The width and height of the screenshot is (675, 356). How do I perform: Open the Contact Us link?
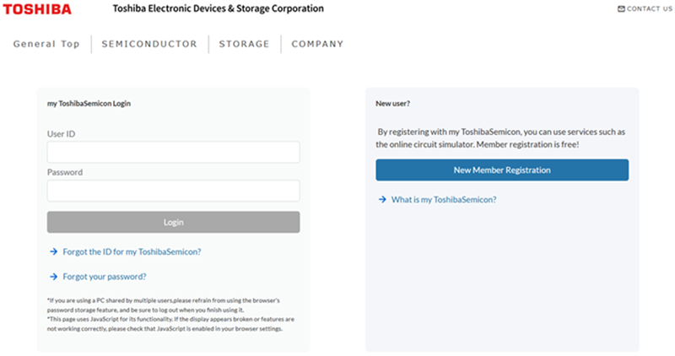pyautogui.click(x=645, y=8)
